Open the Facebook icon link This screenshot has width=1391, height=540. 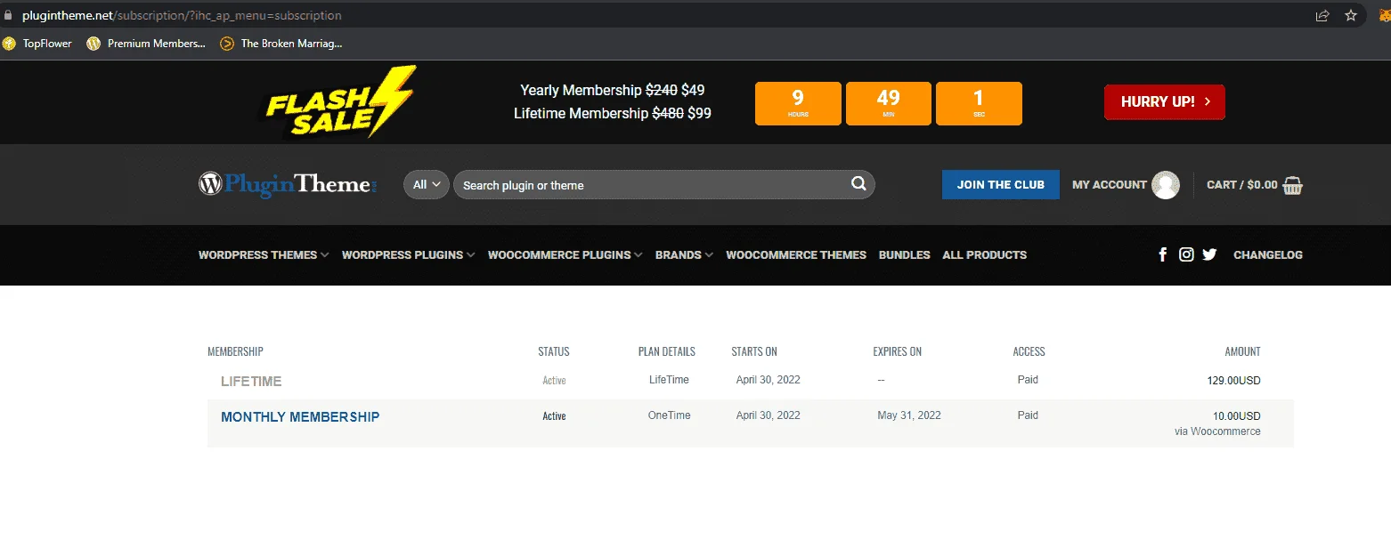click(x=1162, y=255)
